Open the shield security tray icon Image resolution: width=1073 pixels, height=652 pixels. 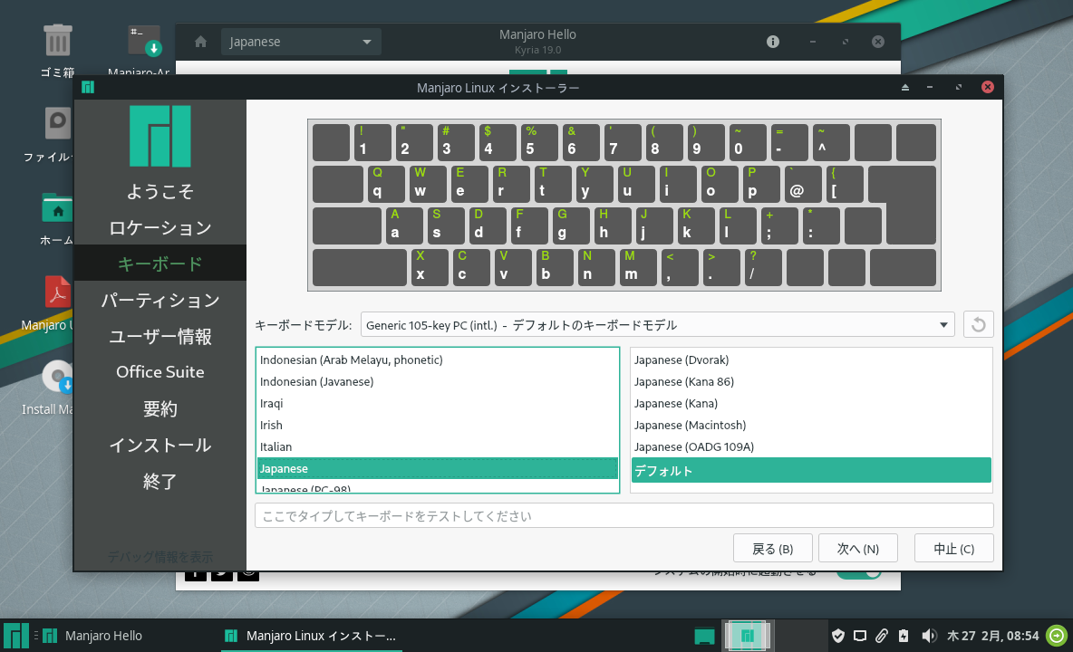coord(837,637)
